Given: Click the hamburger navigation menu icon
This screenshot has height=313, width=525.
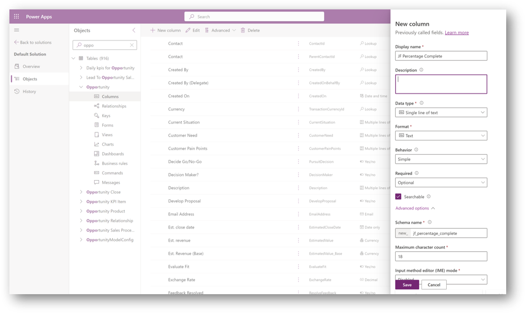Looking at the screenshot, I should click(17, 30).
